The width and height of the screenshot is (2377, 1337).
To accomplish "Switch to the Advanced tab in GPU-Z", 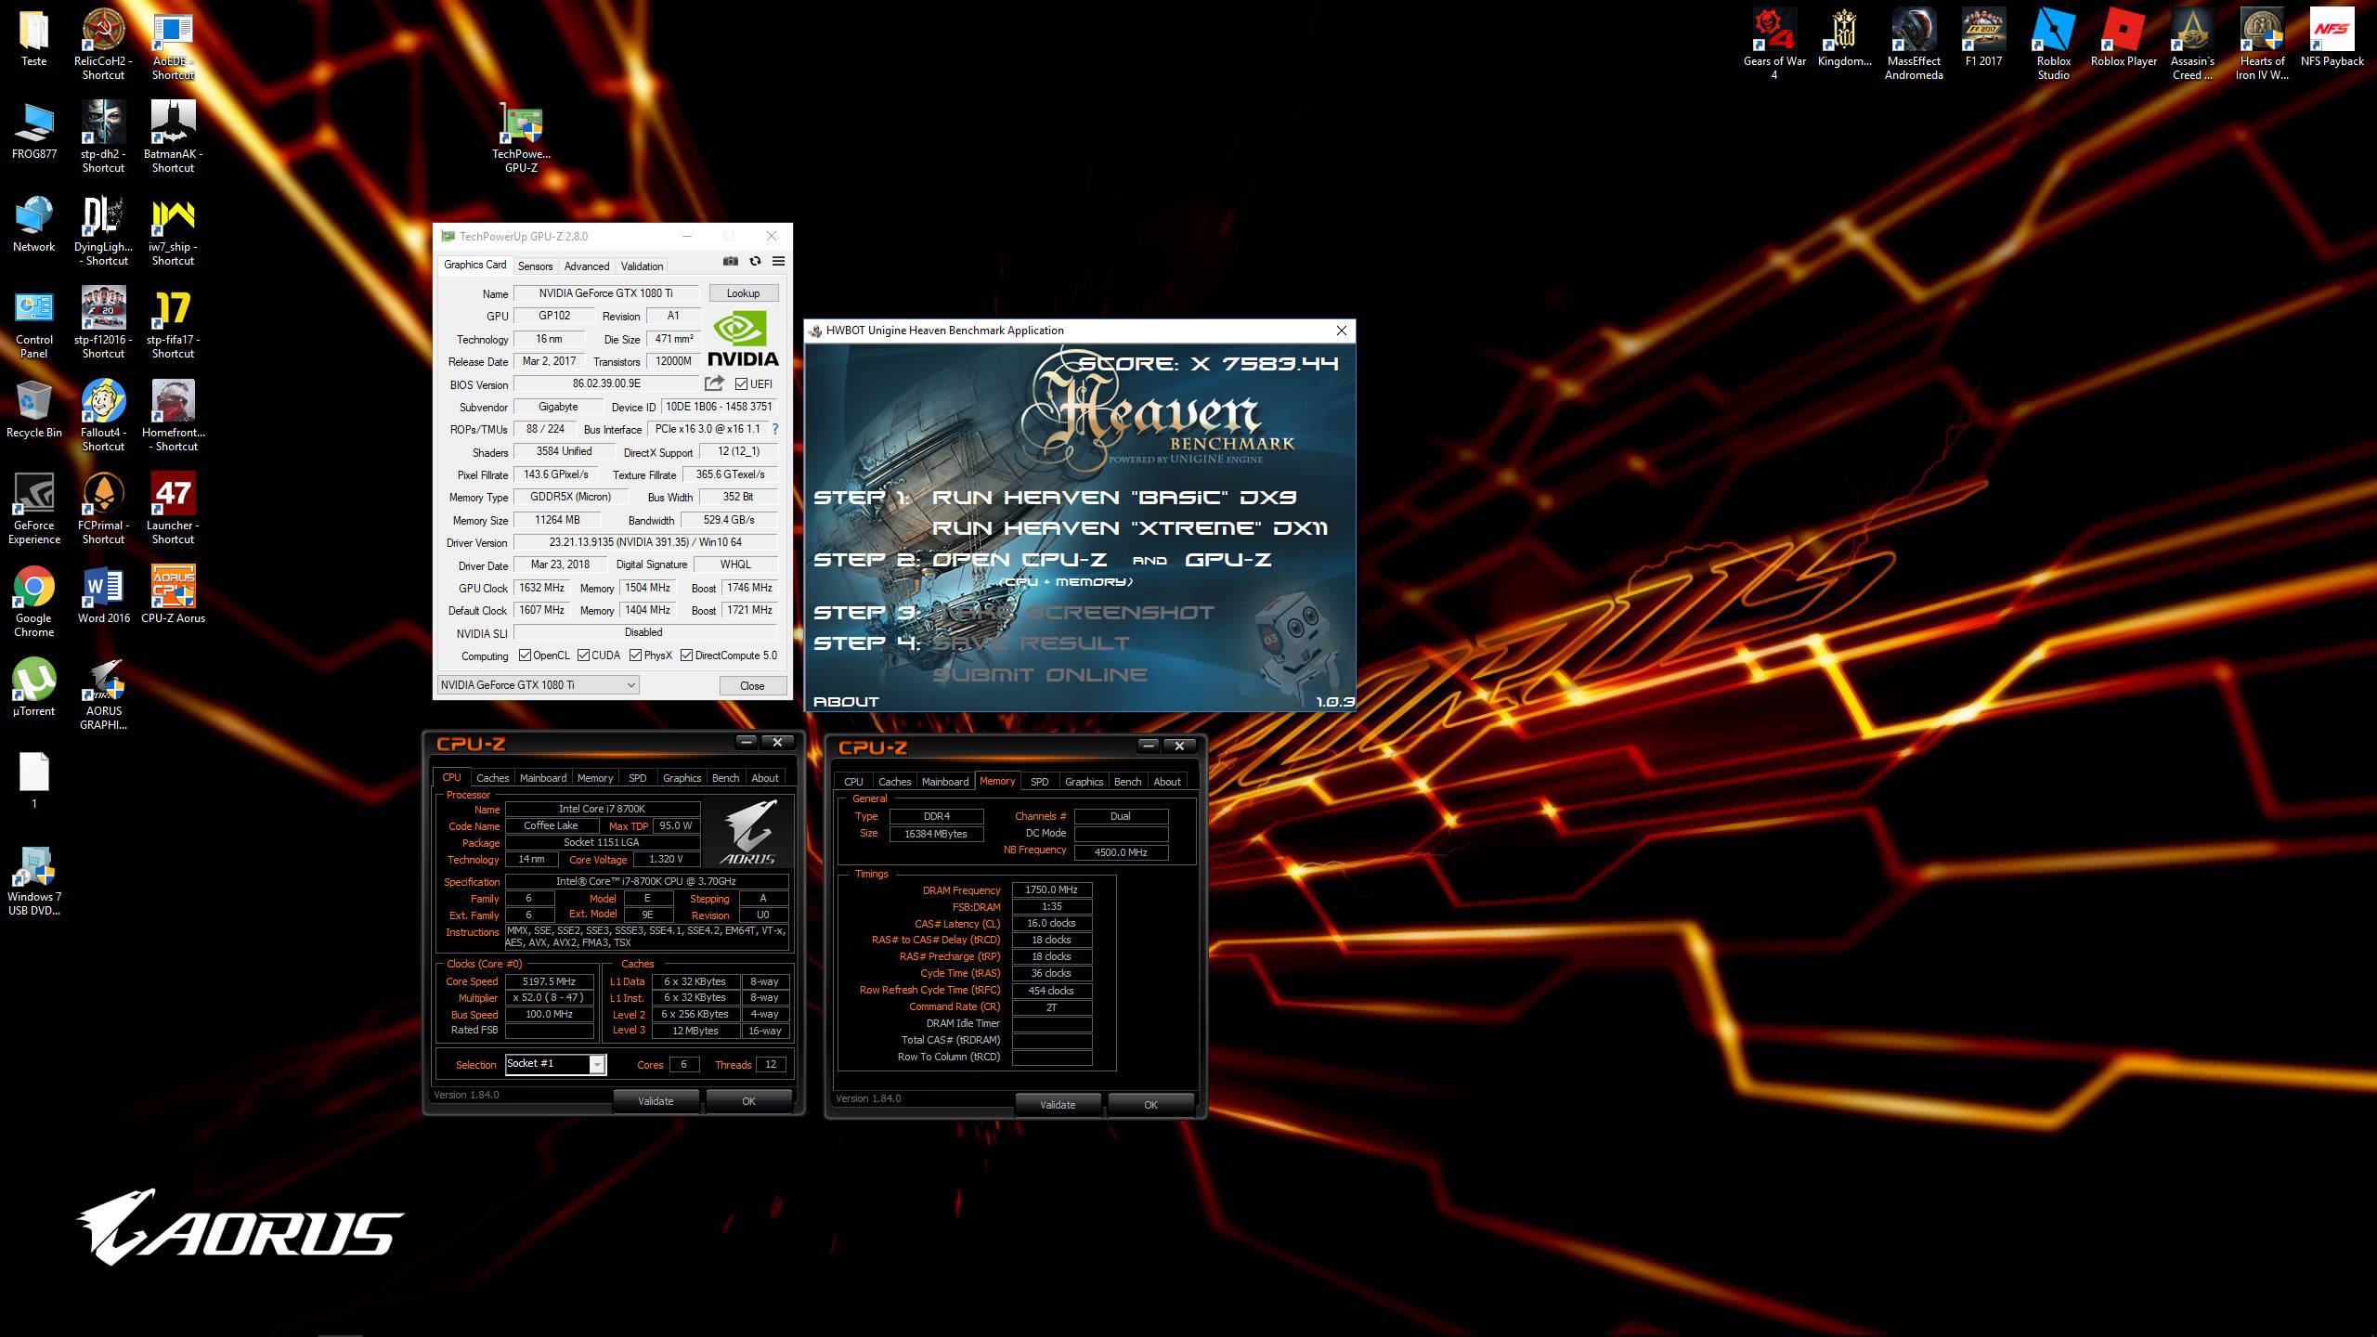I will [587, 266].
